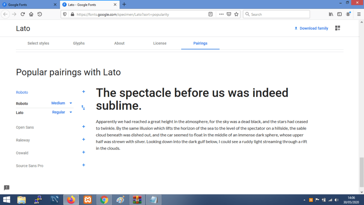
Task: Show hidden system tray icons
Action: tap(304, 200)
